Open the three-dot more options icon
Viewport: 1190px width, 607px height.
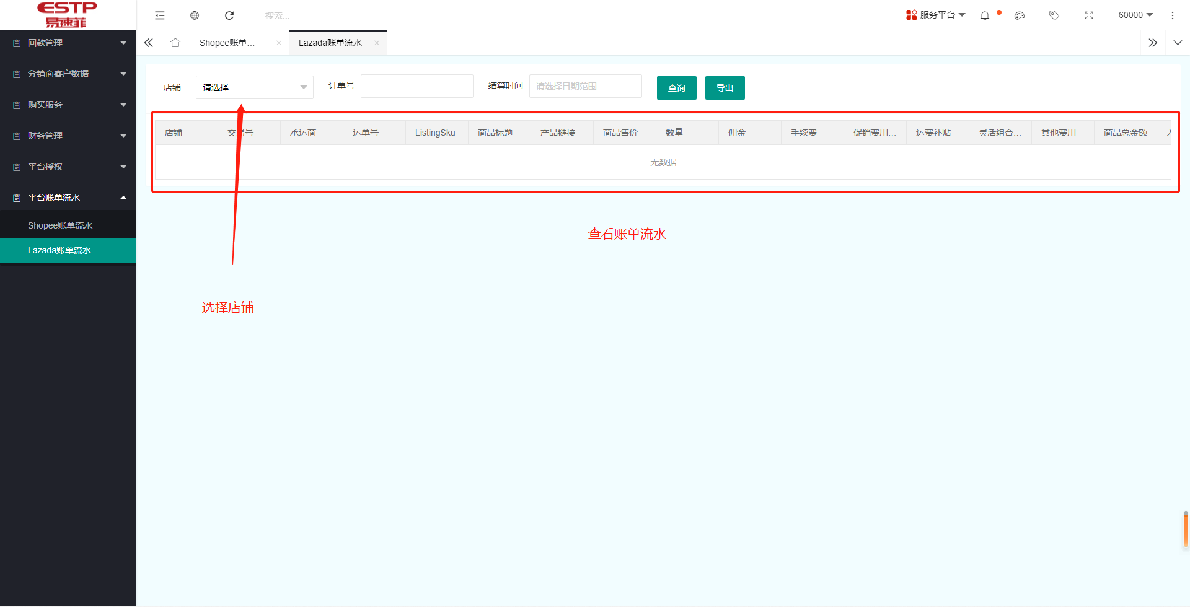click(x=1173, y=15)
